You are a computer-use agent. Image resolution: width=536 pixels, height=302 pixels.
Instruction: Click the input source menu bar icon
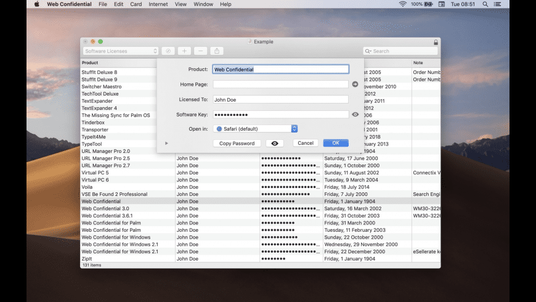coord(441,4)
